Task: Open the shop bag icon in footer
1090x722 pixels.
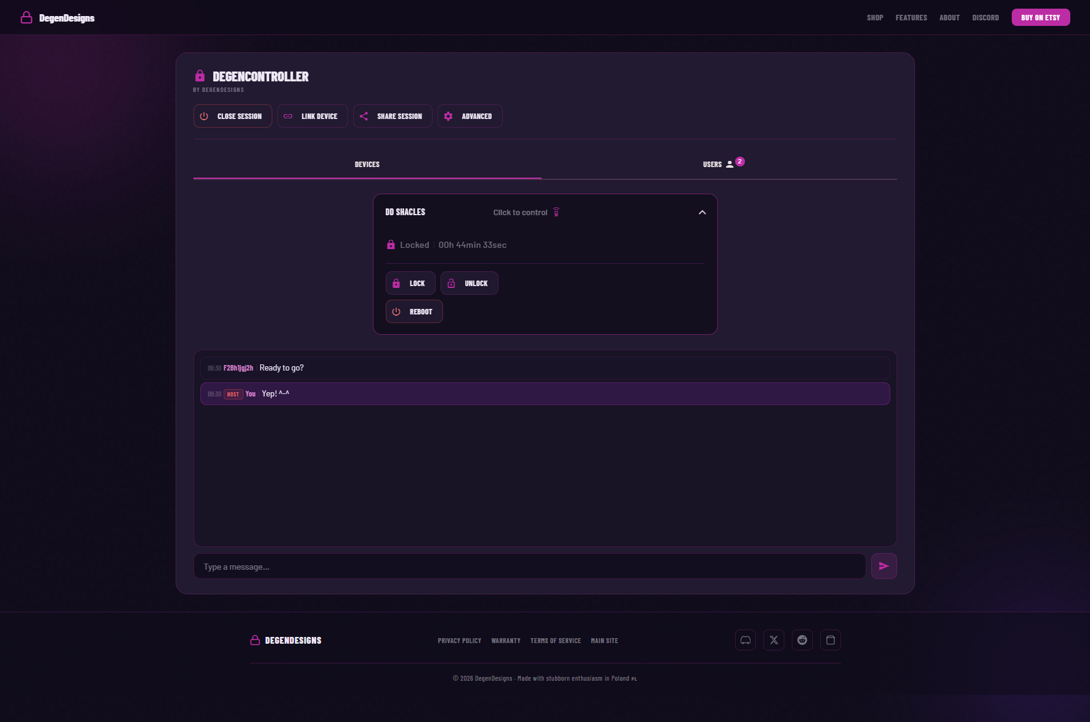Action: 831,640
